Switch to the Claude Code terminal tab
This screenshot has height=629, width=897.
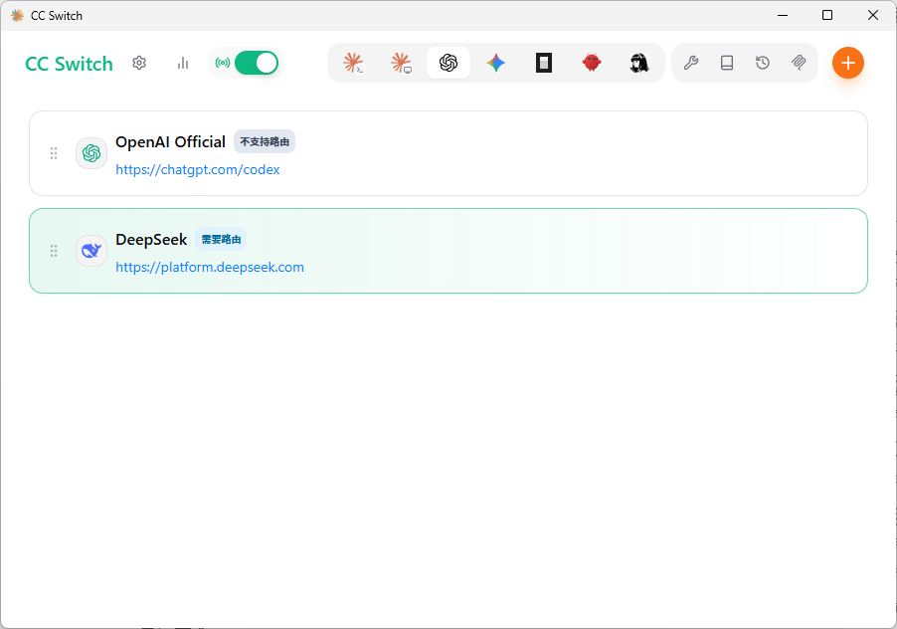click(x=354, y=63)
